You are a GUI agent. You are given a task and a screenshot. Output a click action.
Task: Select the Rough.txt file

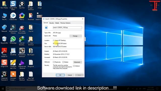pyautogui.click(x=31, y=63)
